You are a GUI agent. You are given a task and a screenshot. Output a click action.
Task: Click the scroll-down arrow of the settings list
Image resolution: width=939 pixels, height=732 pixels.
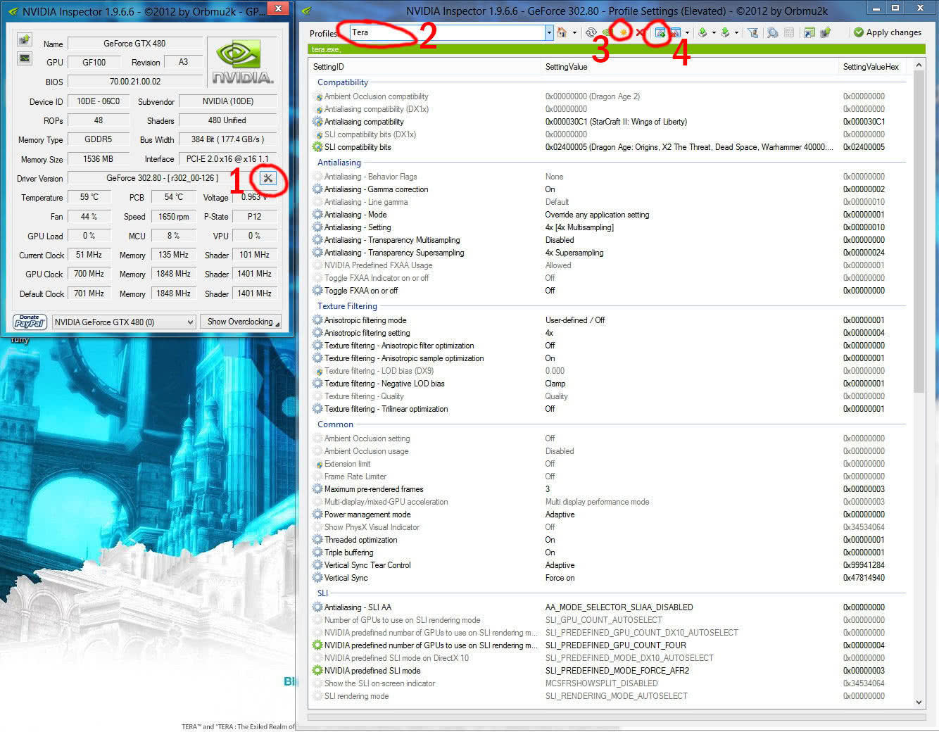tap(919, 702)
